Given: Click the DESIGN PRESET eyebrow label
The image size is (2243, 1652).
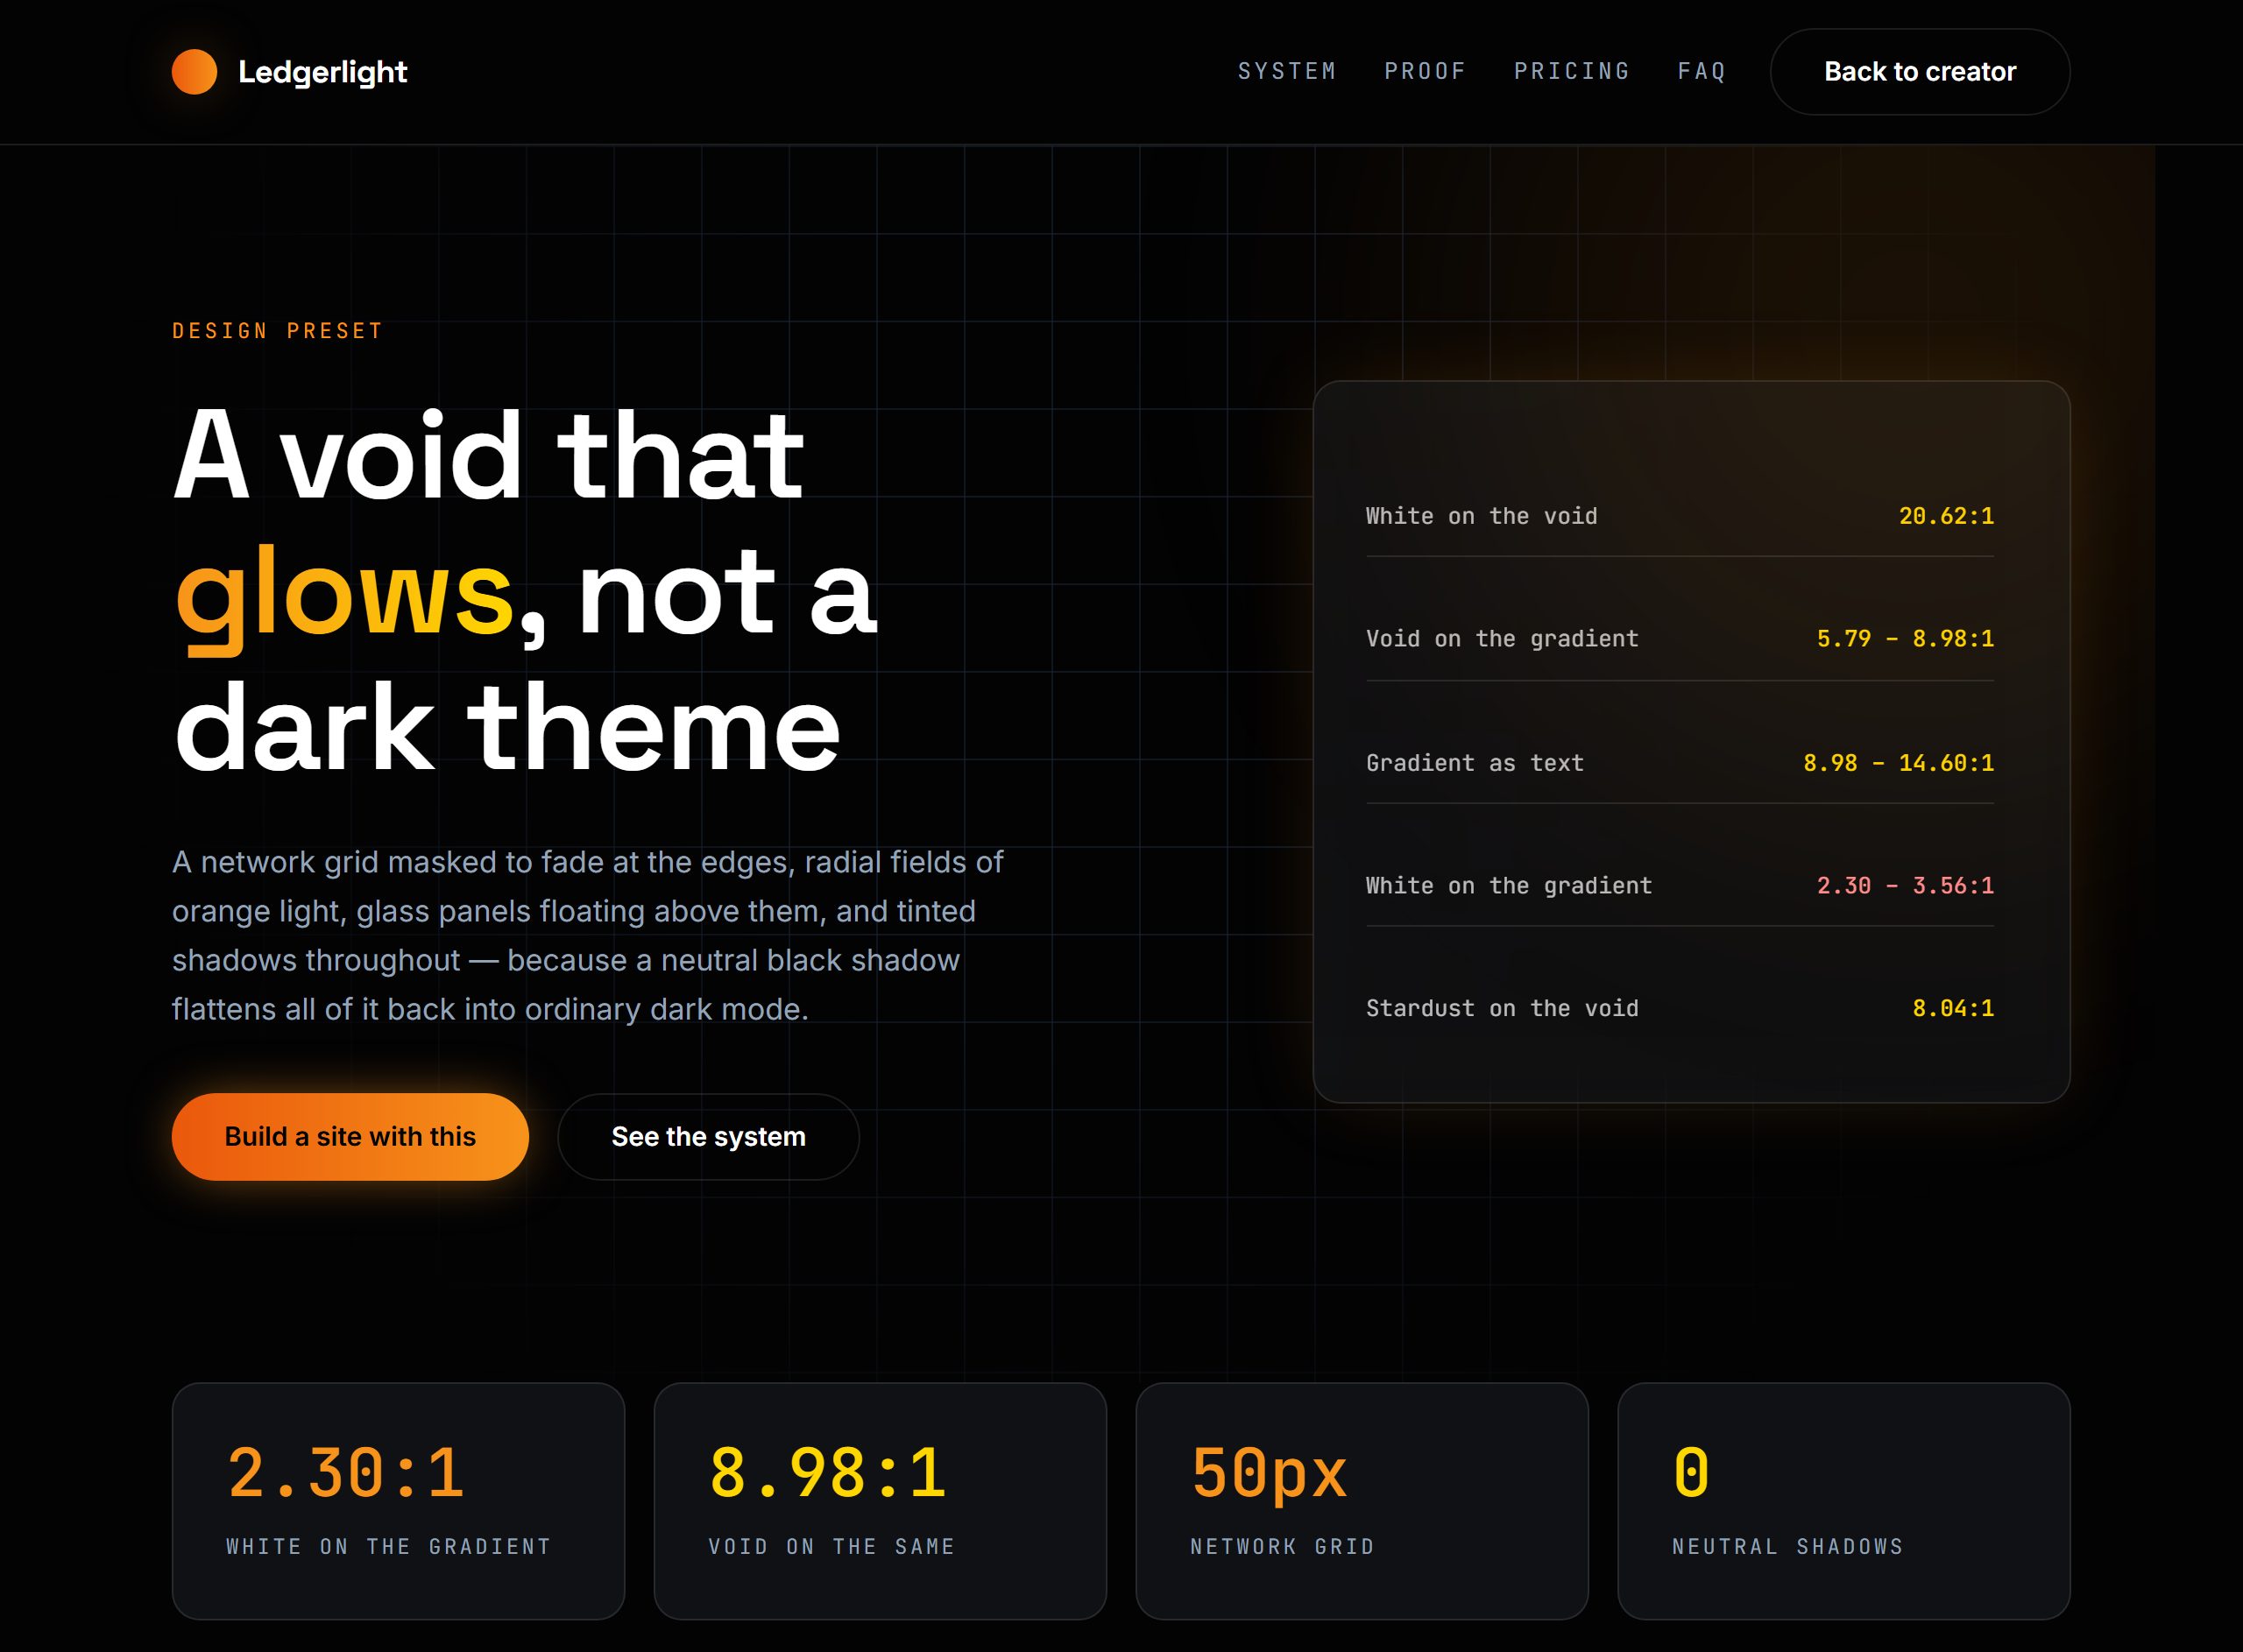Looking at the screenshot, I should [x=278, y=331].
